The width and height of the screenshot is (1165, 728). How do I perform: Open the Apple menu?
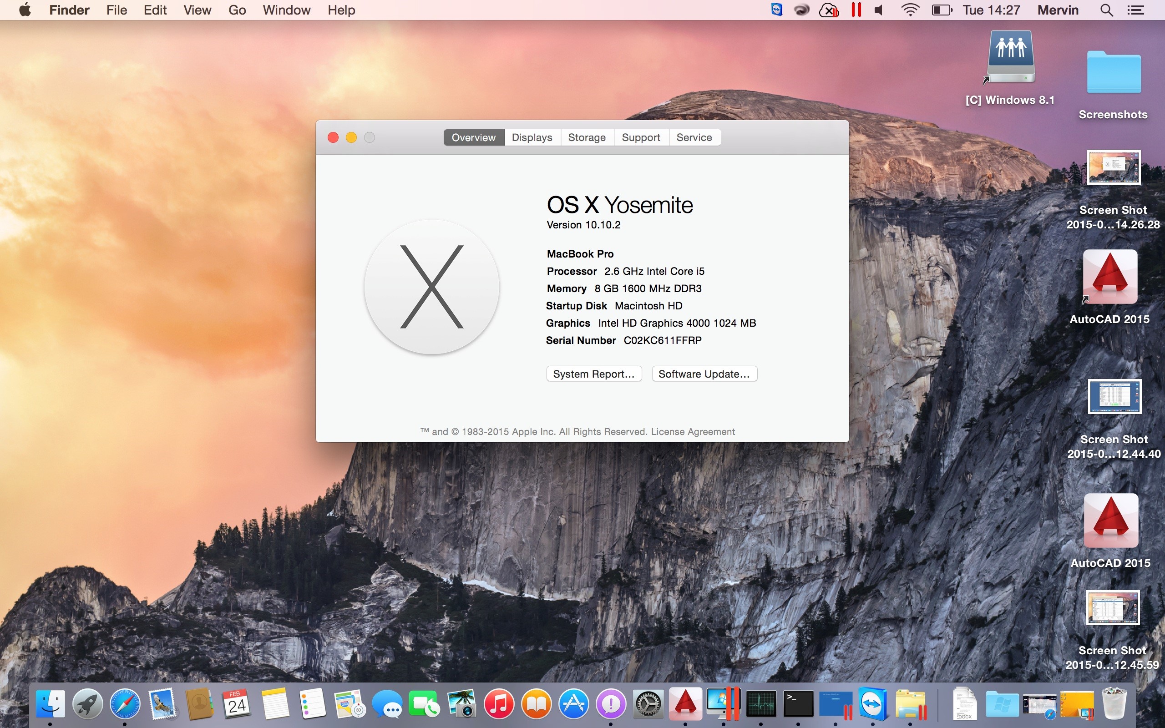(25, 10)
